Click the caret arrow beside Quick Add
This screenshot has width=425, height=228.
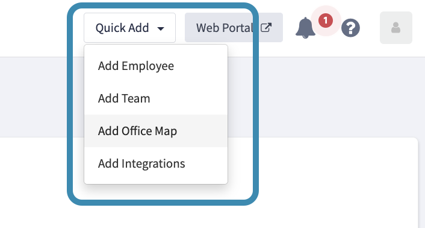pyautogui.click(x=161, y=28)
